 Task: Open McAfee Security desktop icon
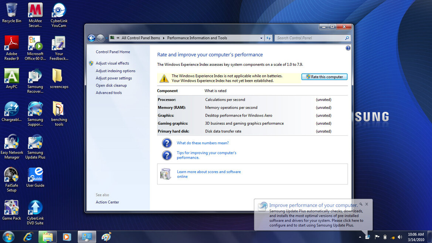point(35,15)
